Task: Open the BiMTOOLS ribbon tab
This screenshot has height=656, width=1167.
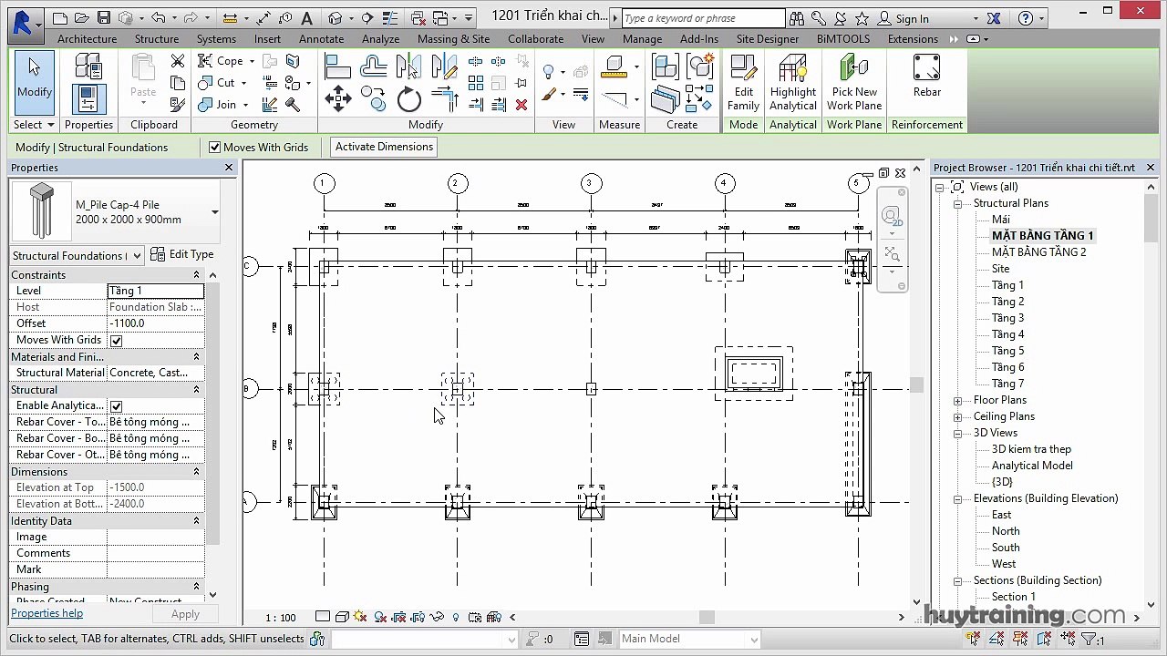Action: [x=843, y=39]
